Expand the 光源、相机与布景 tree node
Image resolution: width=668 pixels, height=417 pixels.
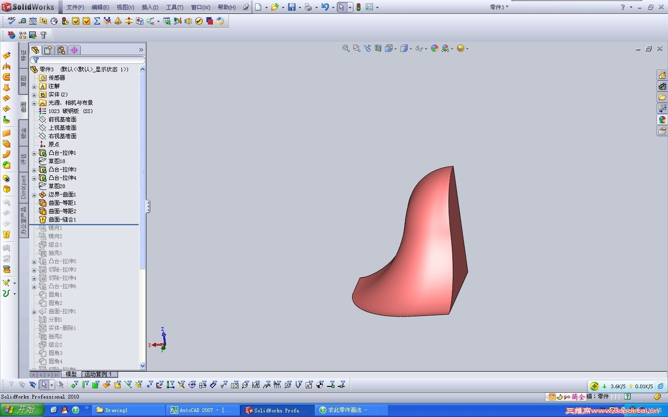pyautogui.click(x=34, y=103)
